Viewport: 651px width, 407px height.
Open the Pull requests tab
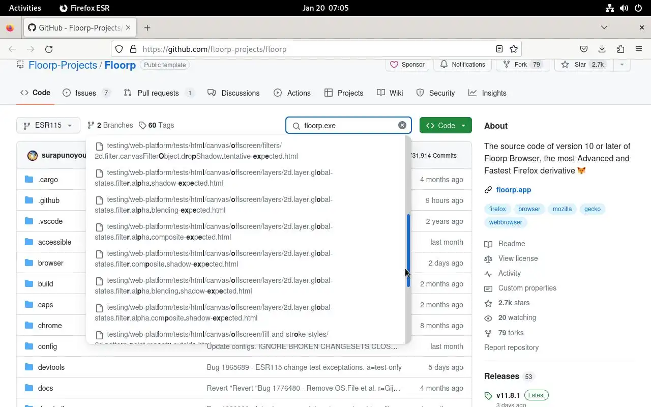click(x=159, y=93)
